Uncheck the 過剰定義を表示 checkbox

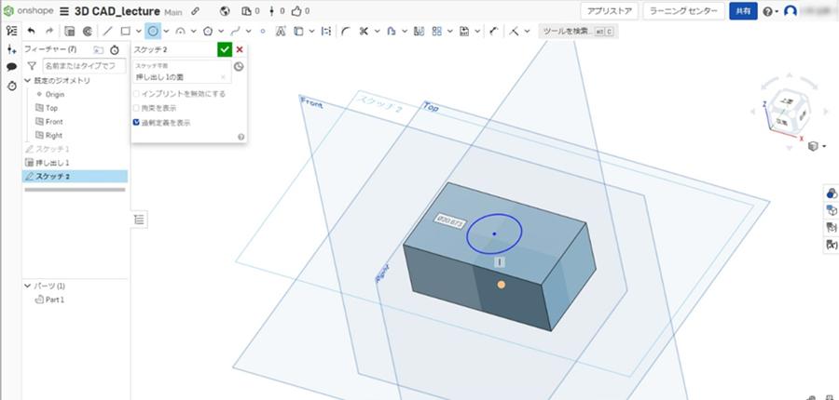pyautogui.click(x=137, y=122)
